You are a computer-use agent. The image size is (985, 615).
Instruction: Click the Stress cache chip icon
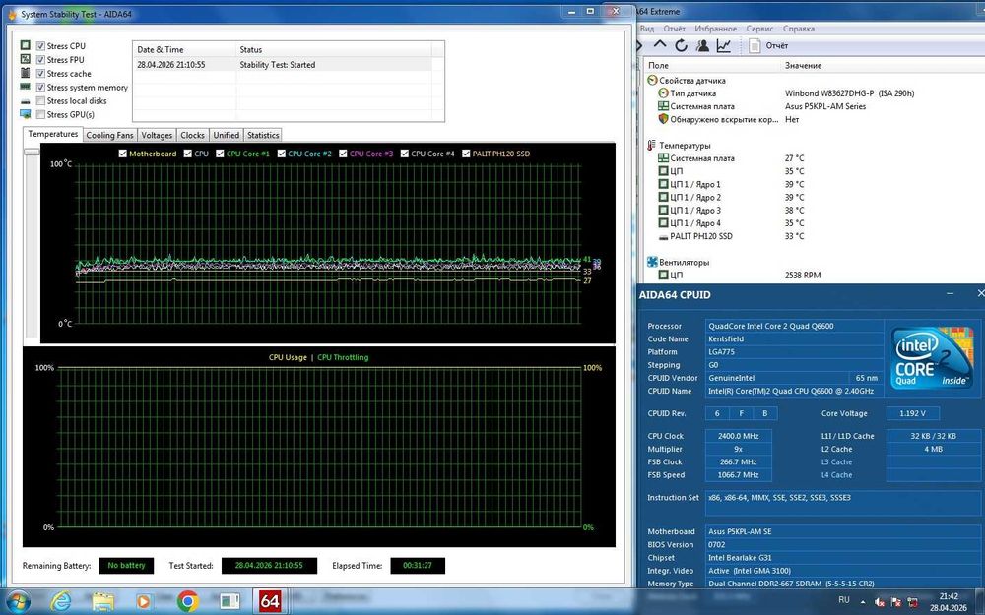point(26,73)
